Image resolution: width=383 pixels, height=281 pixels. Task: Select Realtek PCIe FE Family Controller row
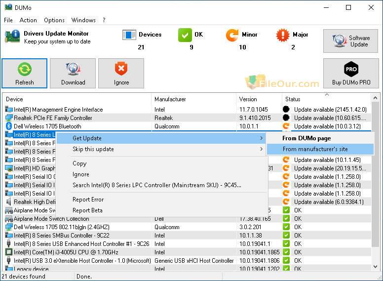[188, 118]
